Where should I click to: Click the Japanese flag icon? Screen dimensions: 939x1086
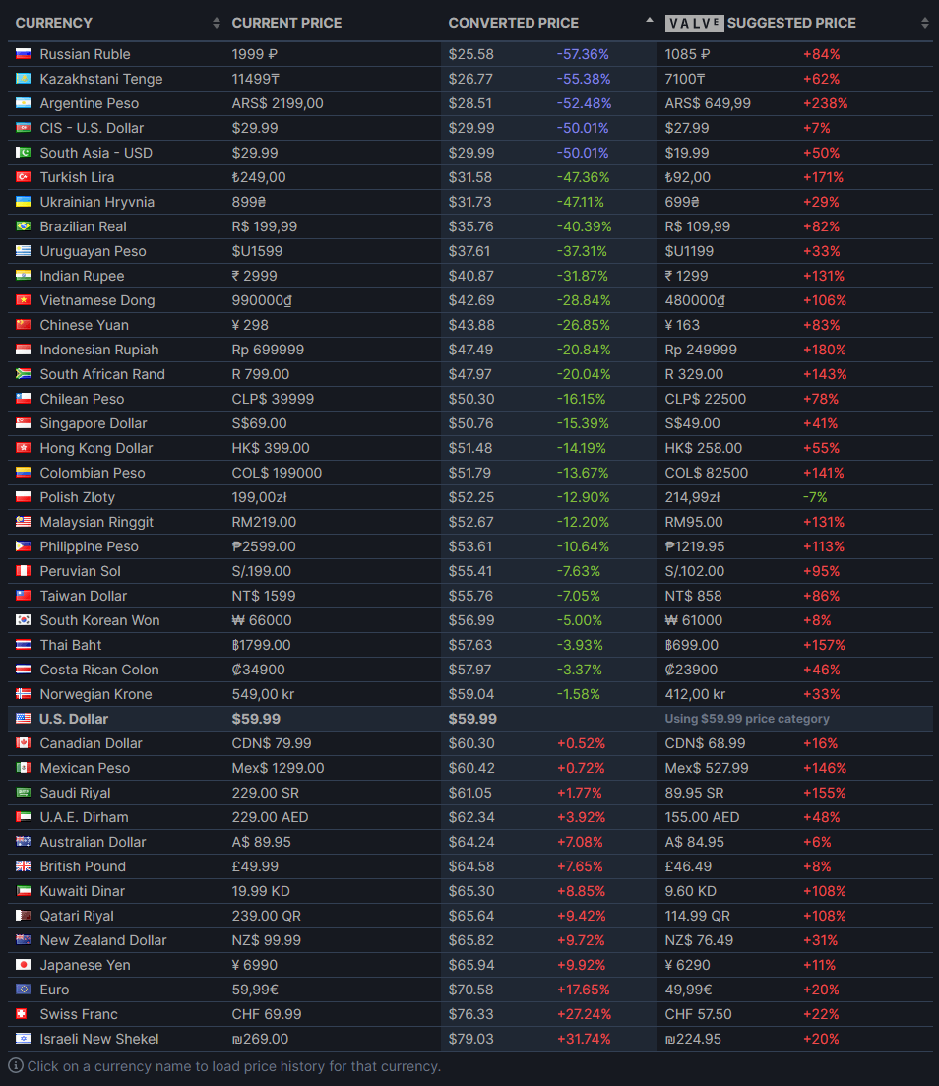(24, 964)
